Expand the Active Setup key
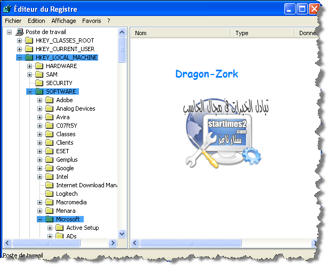Viewport: 327px width, 266px height. click(x=50, y=228)
